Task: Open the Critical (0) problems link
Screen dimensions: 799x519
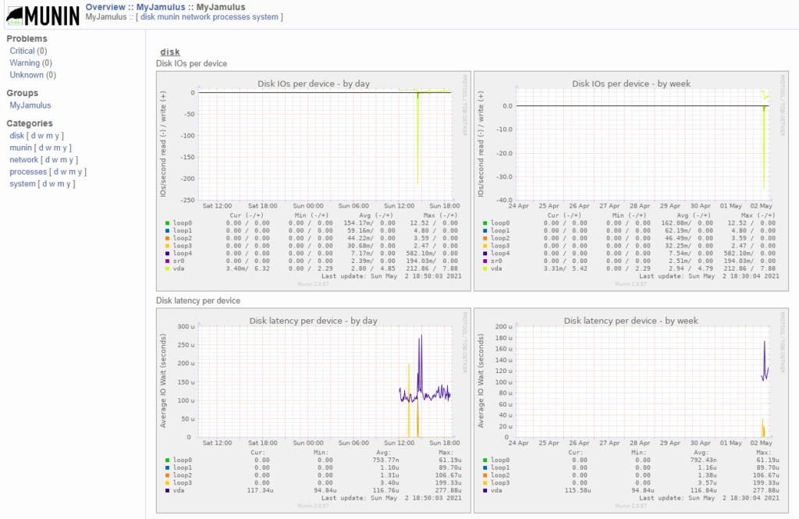Action: 28,51
